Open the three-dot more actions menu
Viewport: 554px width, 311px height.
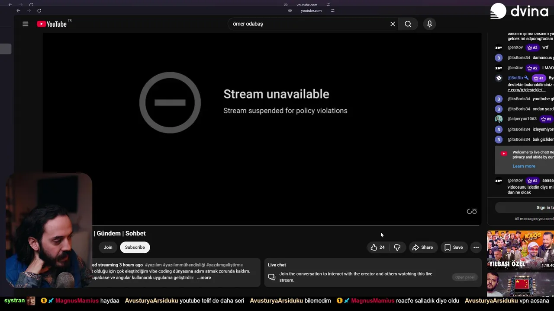click(x=476, y=248)
